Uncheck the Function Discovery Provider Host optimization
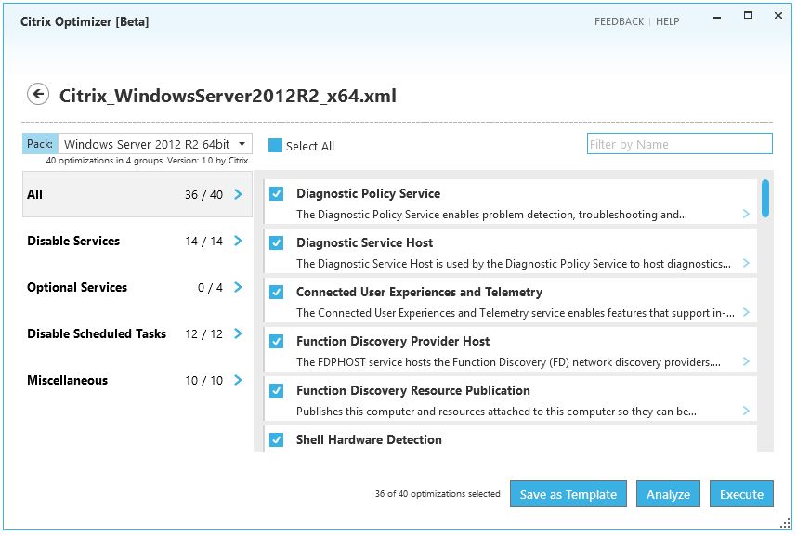 (275, 340)
